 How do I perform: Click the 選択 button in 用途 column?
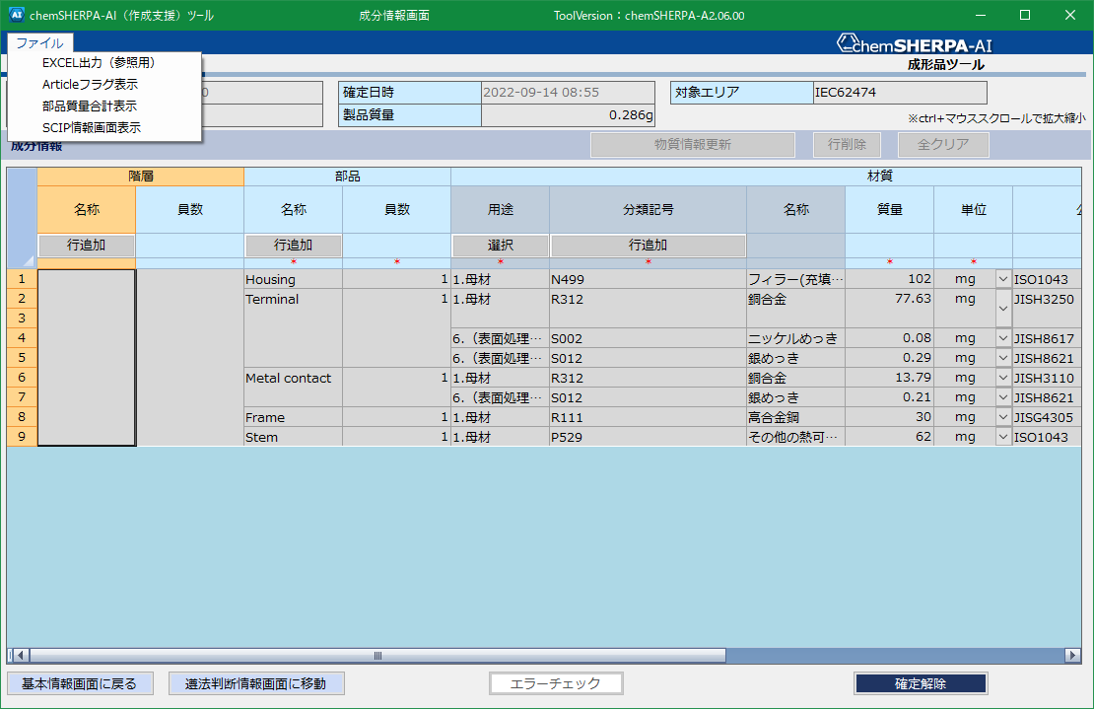tap(500, 245)
